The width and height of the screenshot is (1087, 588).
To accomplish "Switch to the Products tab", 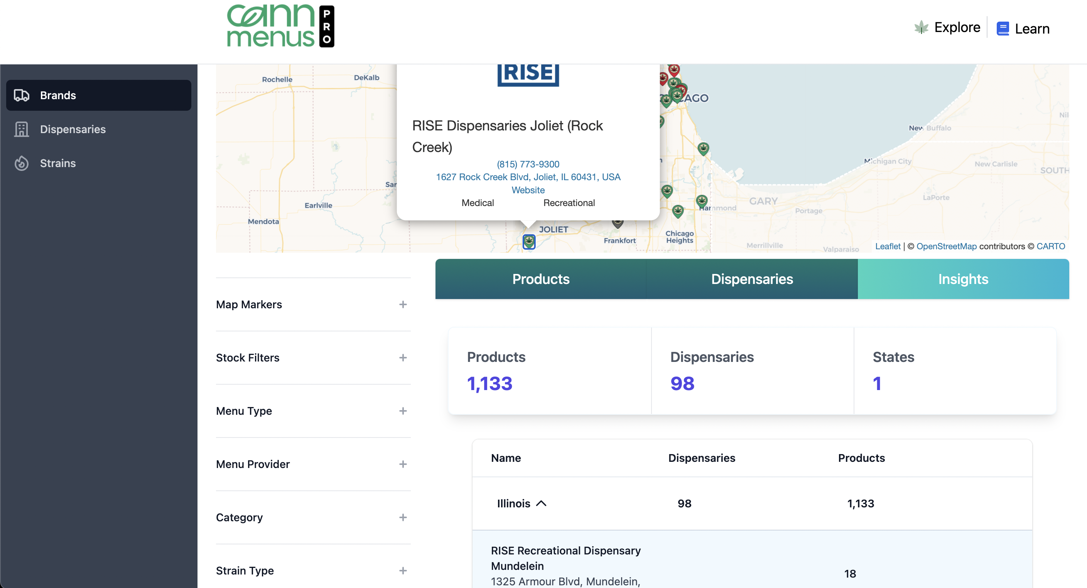I will point(541,279).
